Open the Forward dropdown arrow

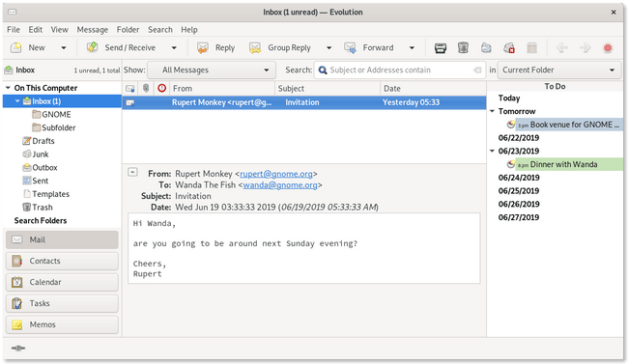coord(412,48)
